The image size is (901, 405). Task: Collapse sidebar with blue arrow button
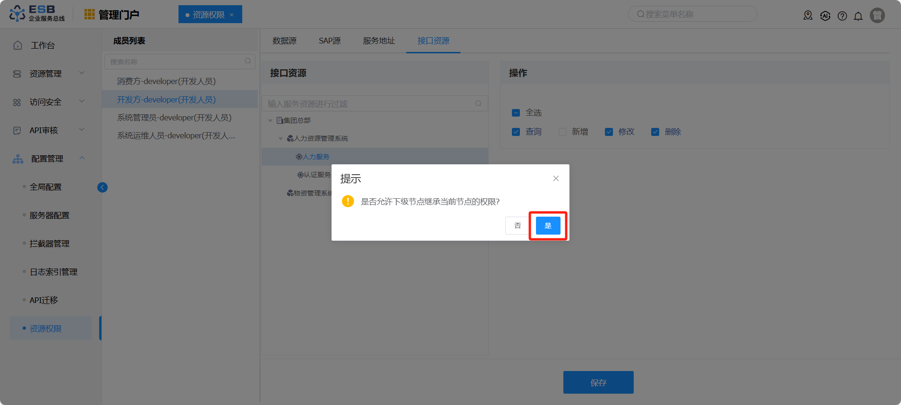[102, 187]
